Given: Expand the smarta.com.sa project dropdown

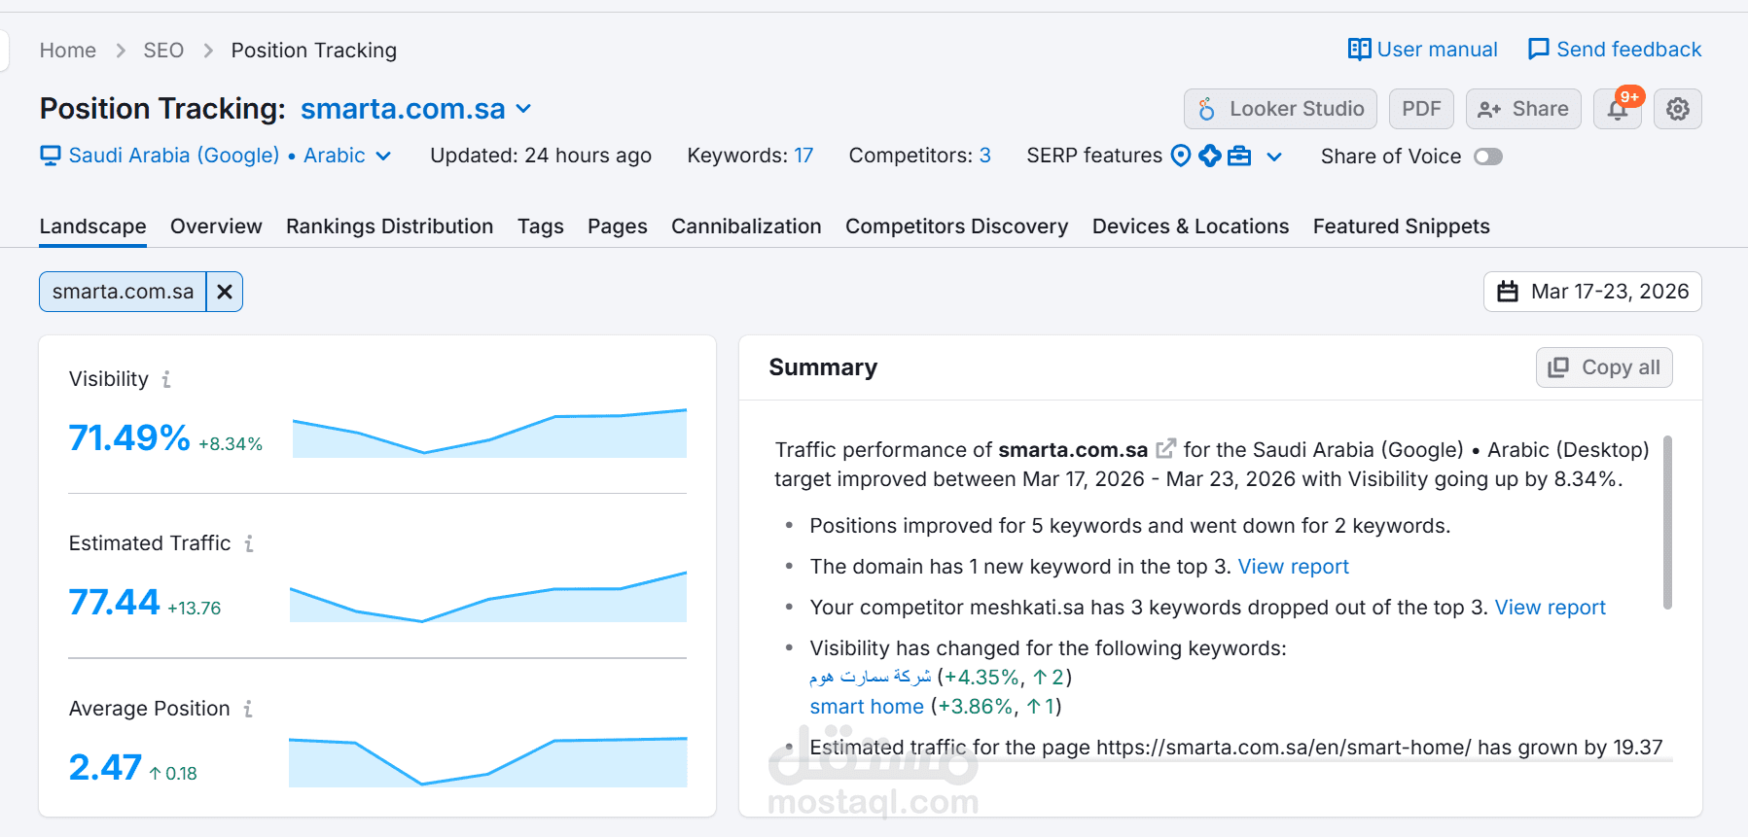Looking at the screenshot, I should pos(523,109).
